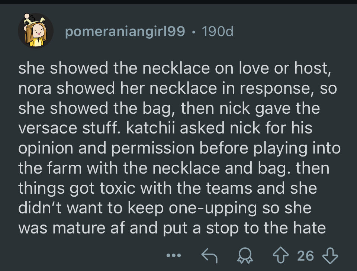Reply to the comment with arrow icon
Screen dimensions: 357x271
click(209, 255)
